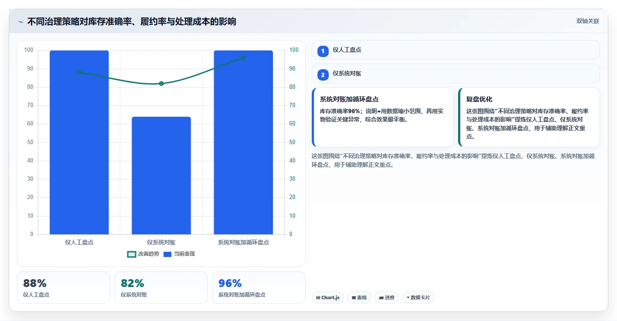Click the chart title 不同治理策略对库存准确率
617x321 pixels.
click(x=131, y=22)
